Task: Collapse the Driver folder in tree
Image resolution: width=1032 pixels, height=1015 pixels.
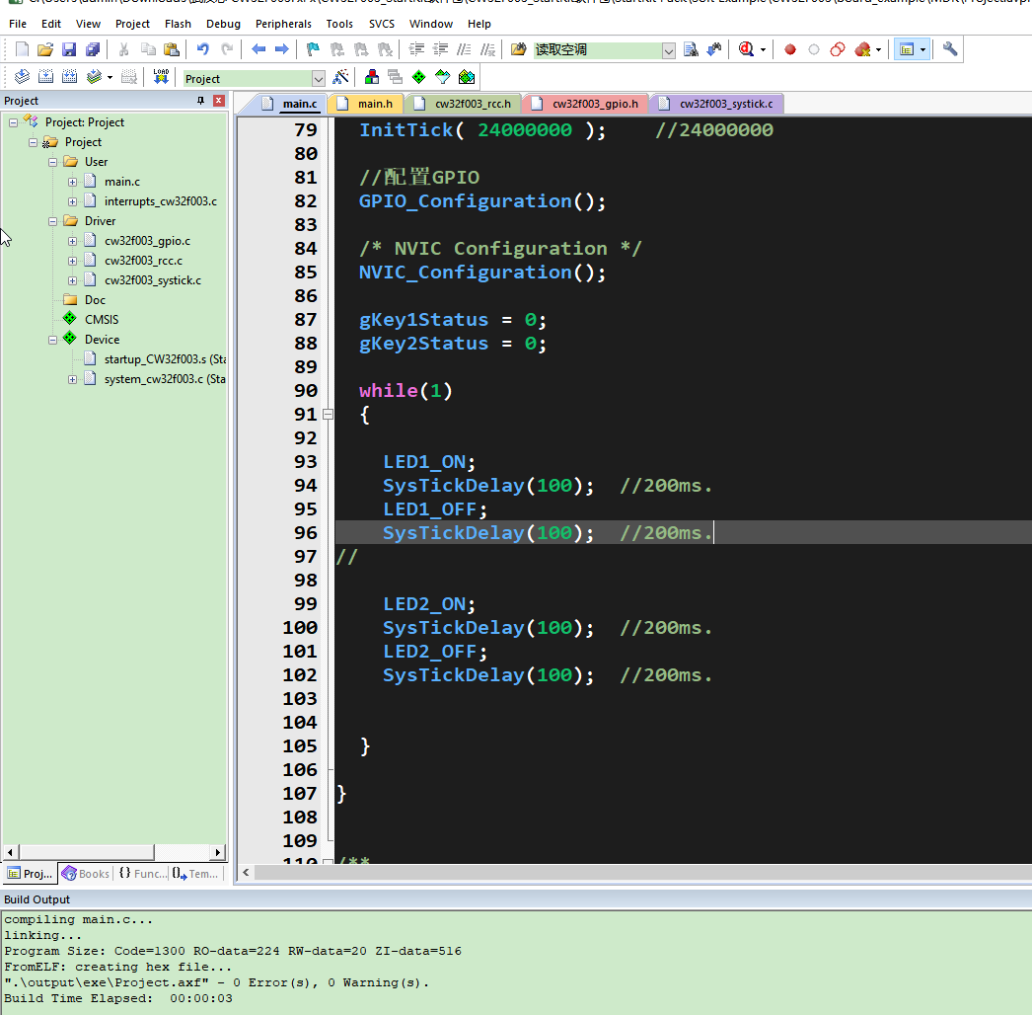Action: 53,221
